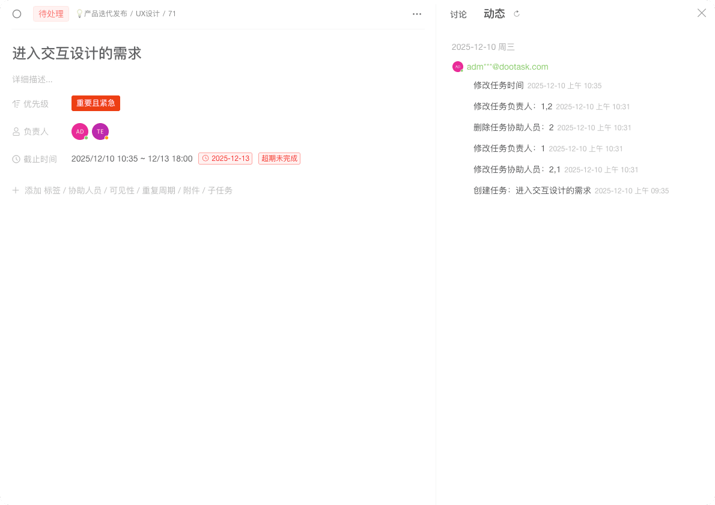Viewport: 715px width, 505px height.
Task: Click the 重要且紧急 priority tag
Action: point(96,103)
